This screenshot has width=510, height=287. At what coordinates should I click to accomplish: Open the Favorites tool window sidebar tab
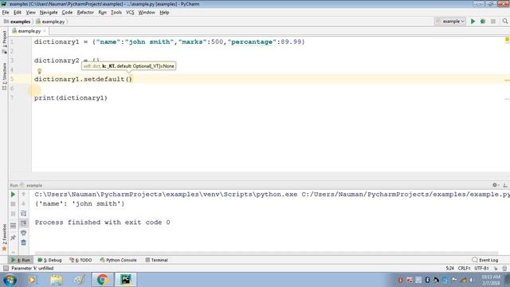(x=4, y=237)
